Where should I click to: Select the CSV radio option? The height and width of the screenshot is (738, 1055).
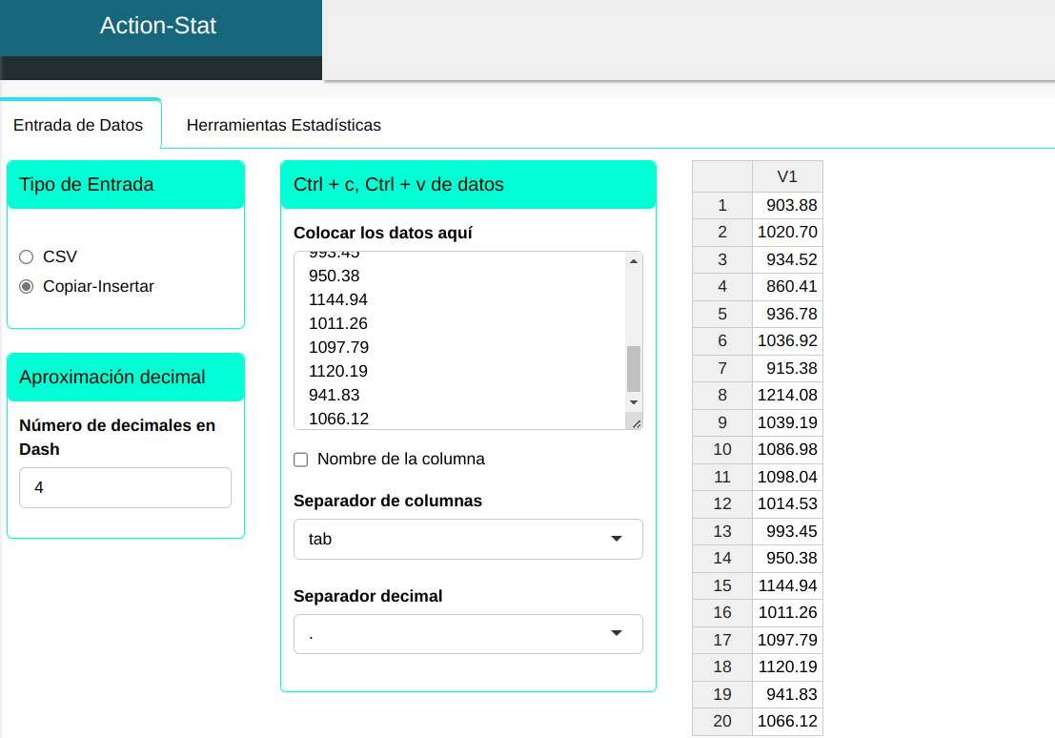[27, 256]
